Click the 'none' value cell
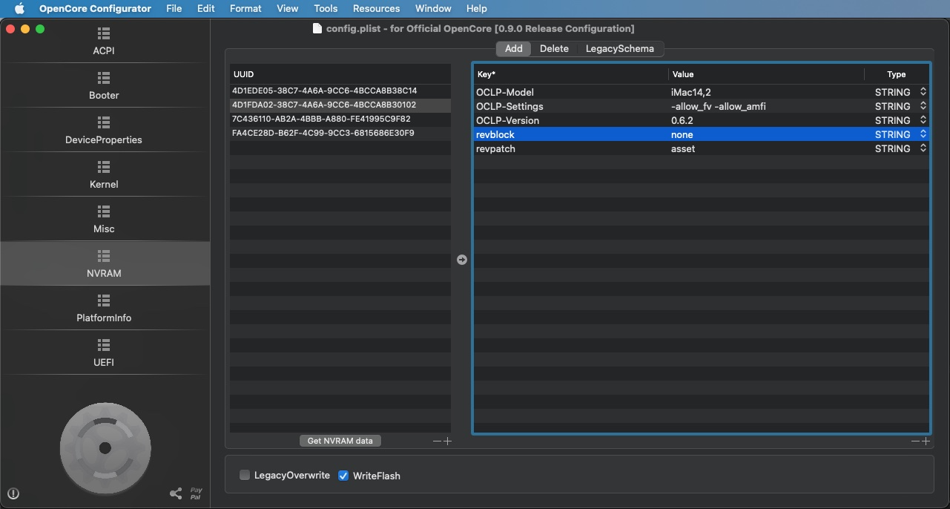The height and width of the screenshot is (509, 950). point(766,134)
